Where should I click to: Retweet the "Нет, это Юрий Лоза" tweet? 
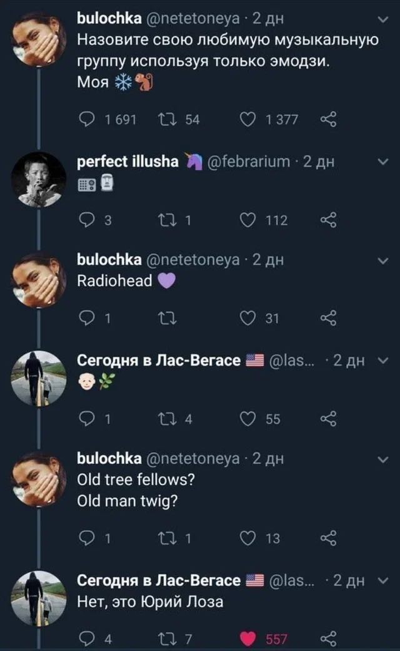pyautogui.click(x=166, y=638)
